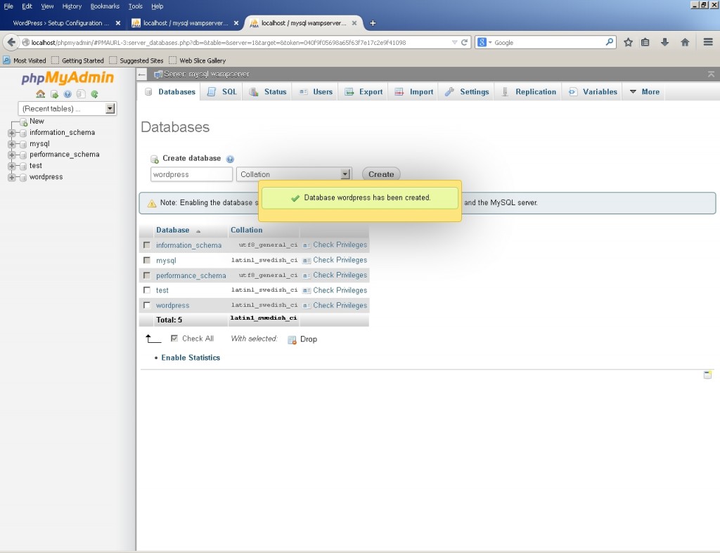720x553 pixels.
Task: Open the URL bar history dropdown arrow
Action: coord(454,42)
